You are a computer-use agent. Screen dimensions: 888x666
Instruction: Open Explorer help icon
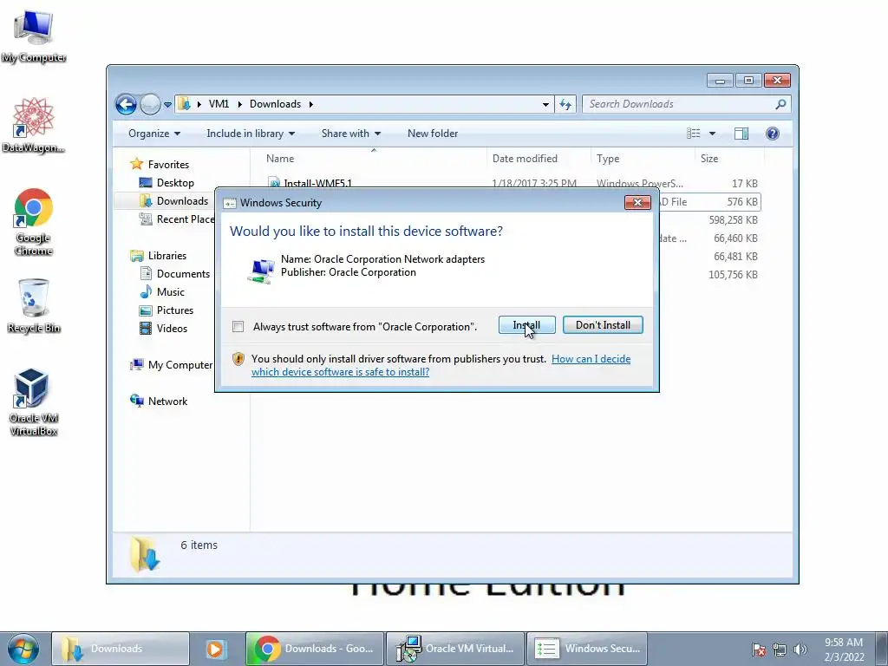(x=773, y=134)
